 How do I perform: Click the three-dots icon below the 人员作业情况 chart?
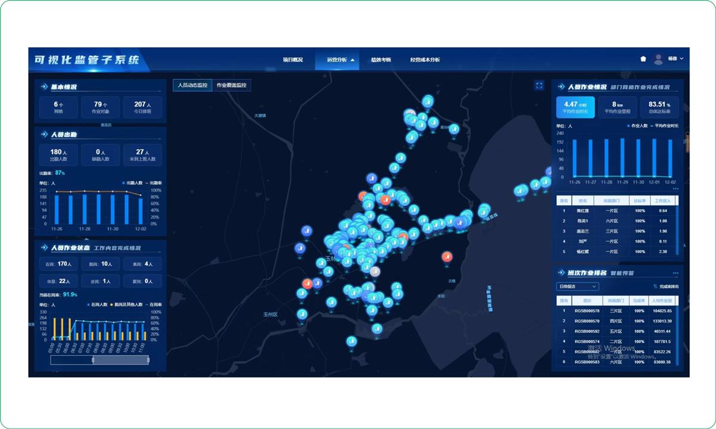pyautogui.click(x=675, y=189)
